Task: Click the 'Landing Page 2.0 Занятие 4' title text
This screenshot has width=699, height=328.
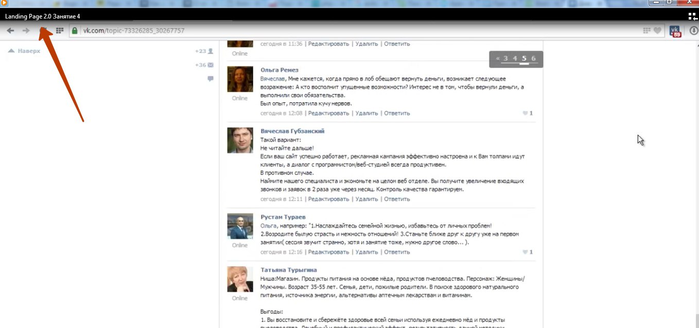Action: pyautogui.click(x=43, y=16)
